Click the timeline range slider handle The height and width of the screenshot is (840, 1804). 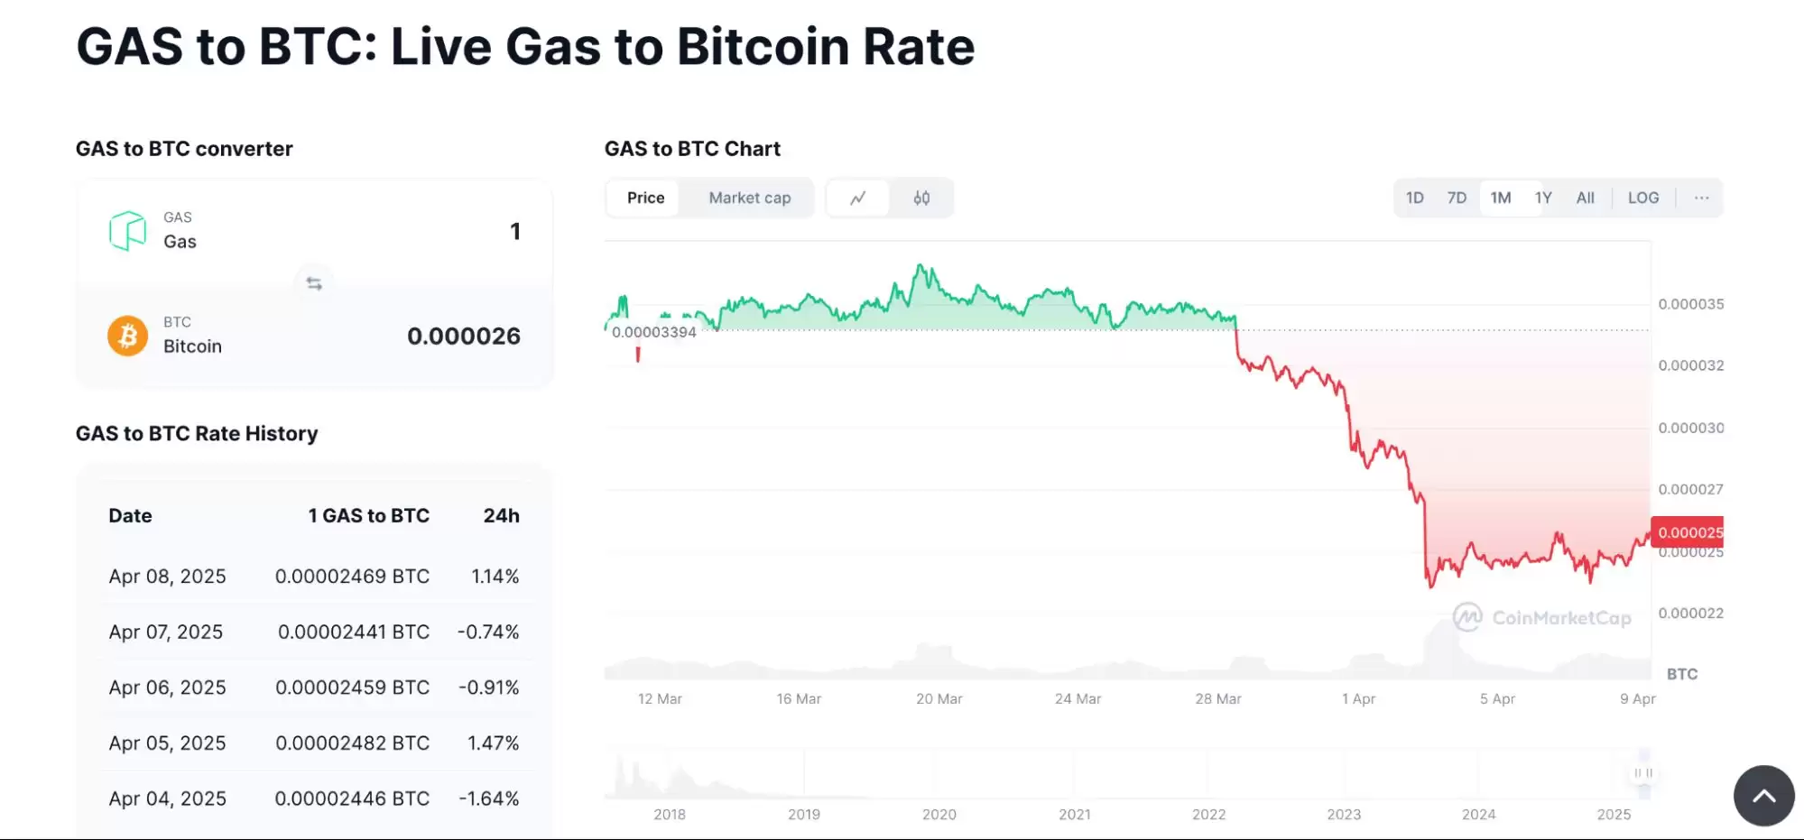1643,773
